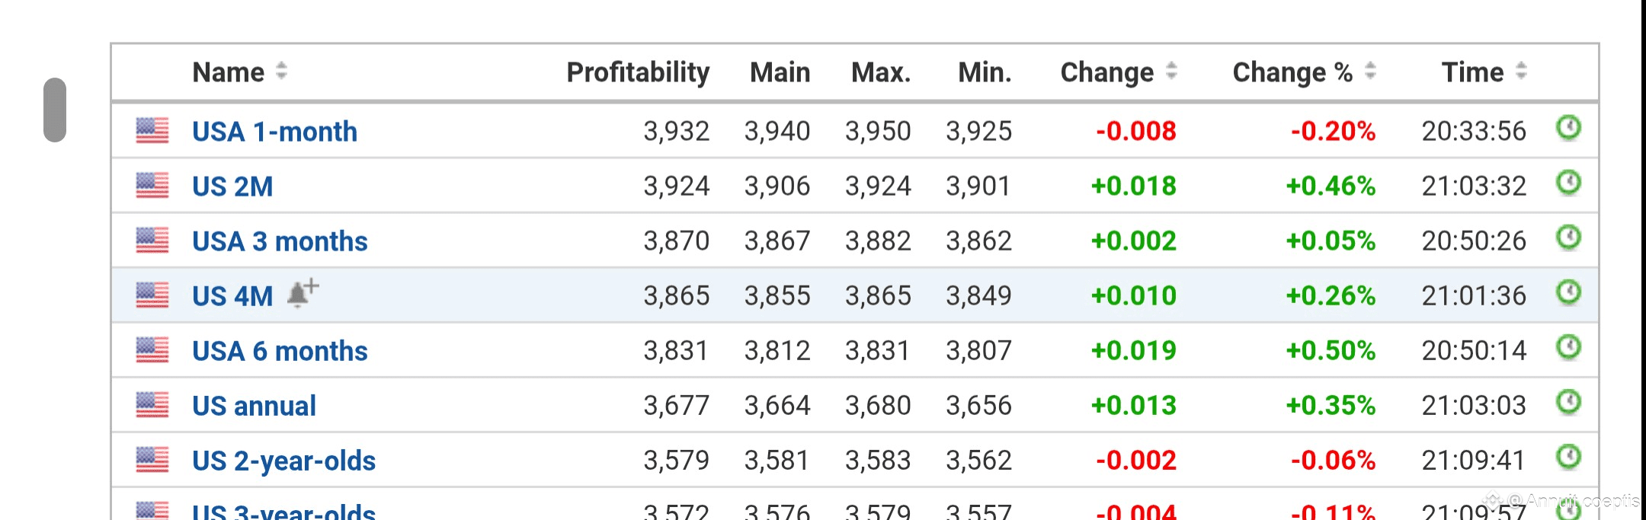Click the clock icon in US 4M row
1646x520 pixels.
(1568, 292)
